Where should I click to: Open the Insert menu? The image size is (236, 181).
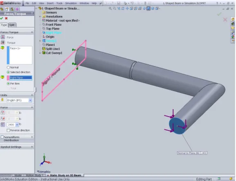point(50,3)
